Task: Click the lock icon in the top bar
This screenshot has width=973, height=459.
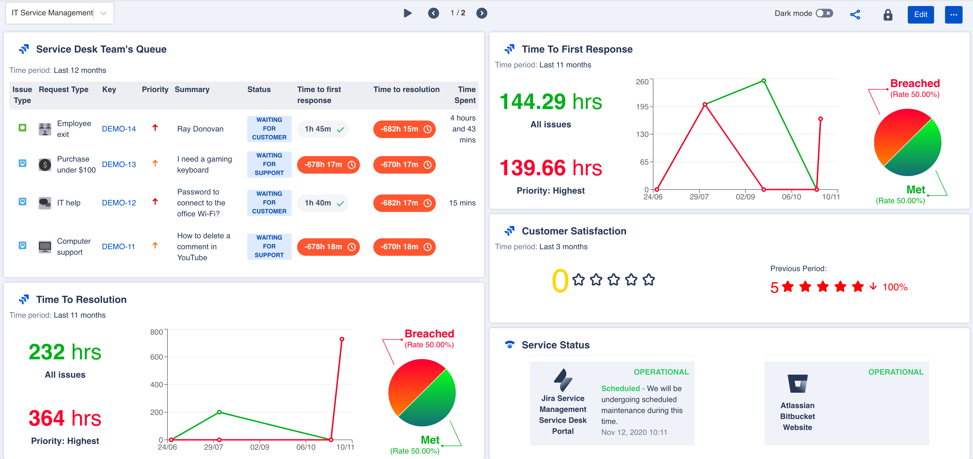Action: pos(888,15)
